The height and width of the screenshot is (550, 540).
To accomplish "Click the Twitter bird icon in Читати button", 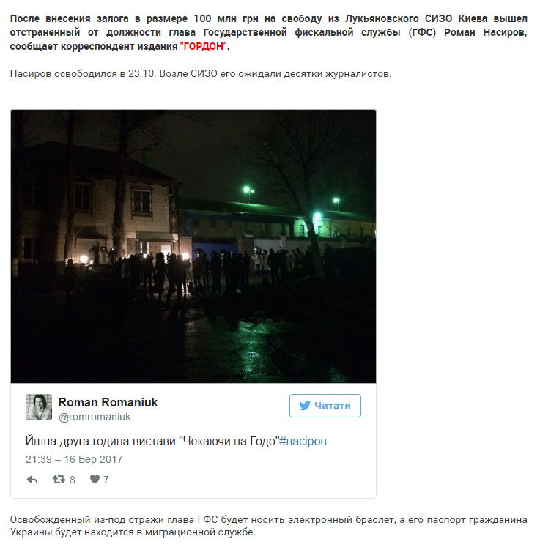I will coord(305,406).
